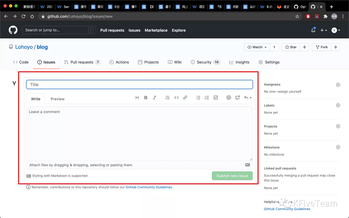
Task: Apply bold text formatting icon
Action: point(146,98)
